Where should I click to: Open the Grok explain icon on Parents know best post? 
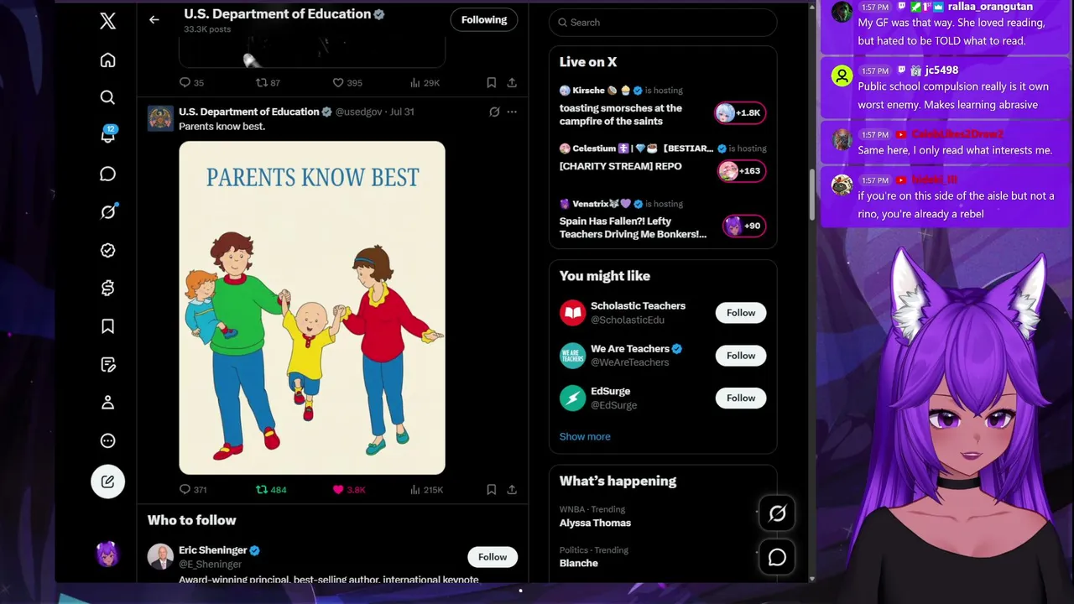point(494,112)
